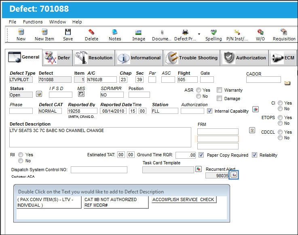Select ASR No radio button
This screenshot has height=235, width=298.
pos(199,96)
